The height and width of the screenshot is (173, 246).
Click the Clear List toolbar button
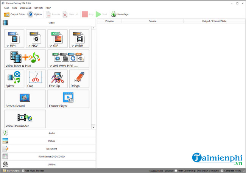70,14
